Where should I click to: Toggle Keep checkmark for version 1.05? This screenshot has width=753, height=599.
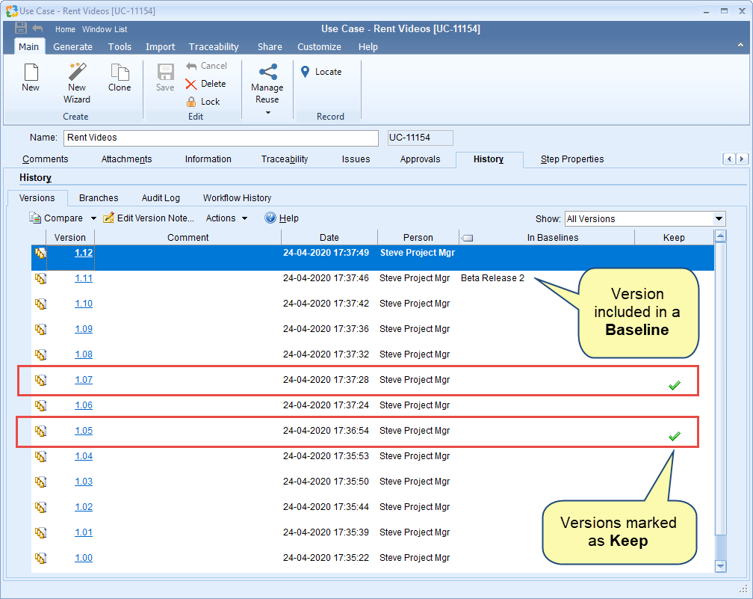675,436
